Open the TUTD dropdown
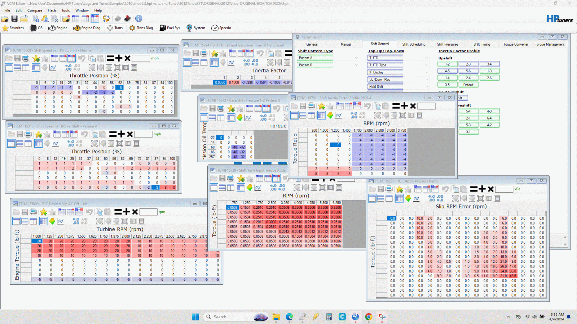Image resolution: width=577 pixels, height=324 pixels. click(427, 58)
